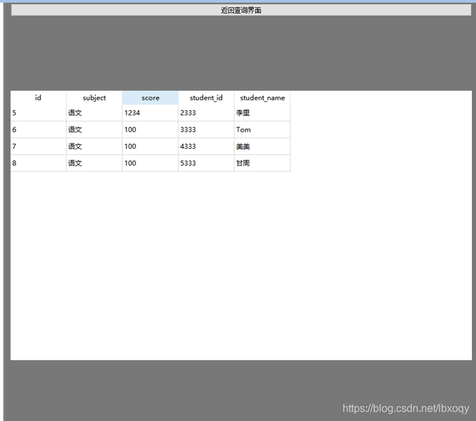Select score 100 in Tom's row

(151, 130)
